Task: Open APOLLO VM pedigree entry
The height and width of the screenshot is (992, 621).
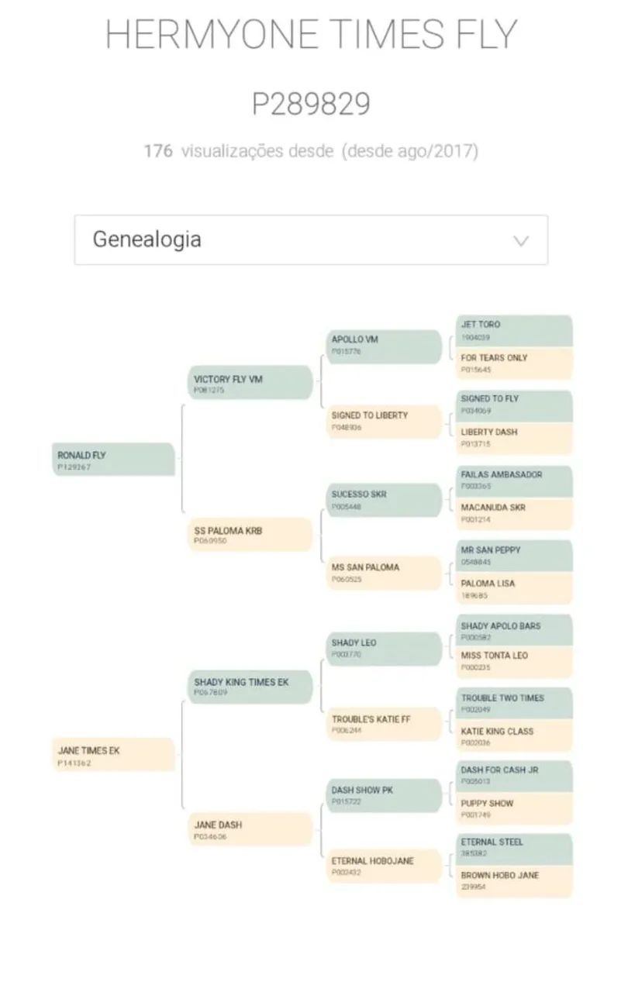Action: coord(384,346)
